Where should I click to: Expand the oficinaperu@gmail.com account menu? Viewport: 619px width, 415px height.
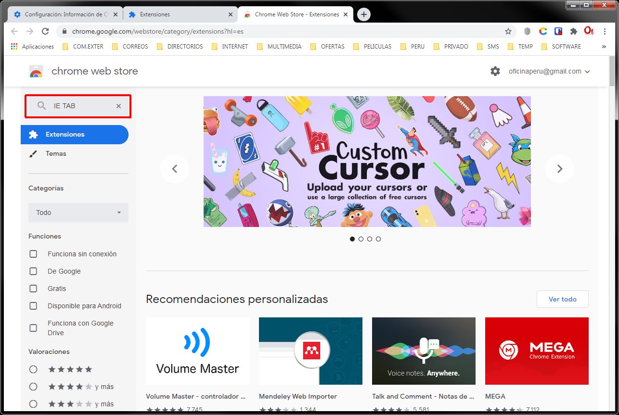[x=549, y=71]
